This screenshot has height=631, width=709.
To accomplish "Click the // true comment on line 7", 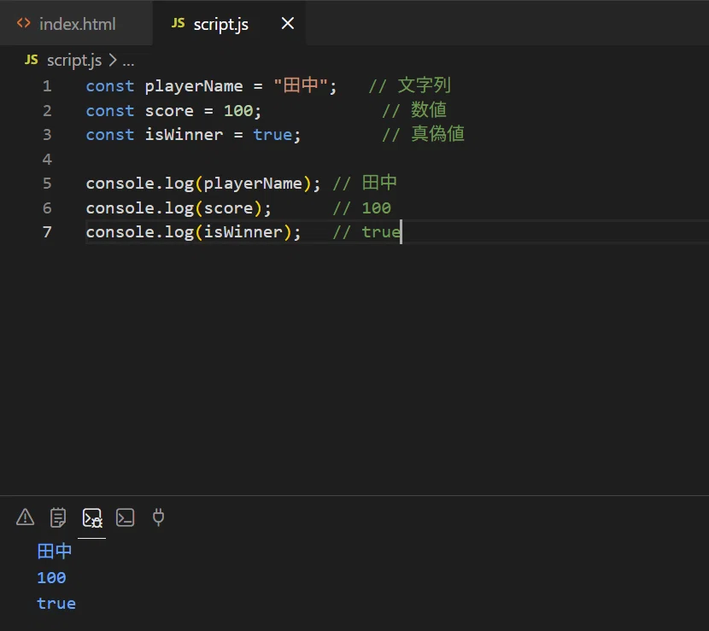I will (366, 232).
